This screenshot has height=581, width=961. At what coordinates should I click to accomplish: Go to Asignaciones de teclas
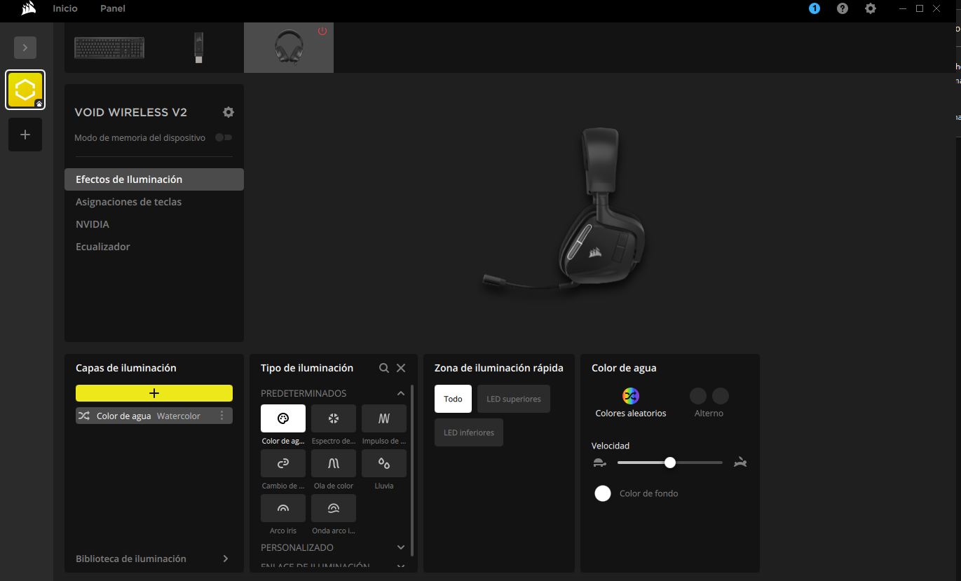128,202
